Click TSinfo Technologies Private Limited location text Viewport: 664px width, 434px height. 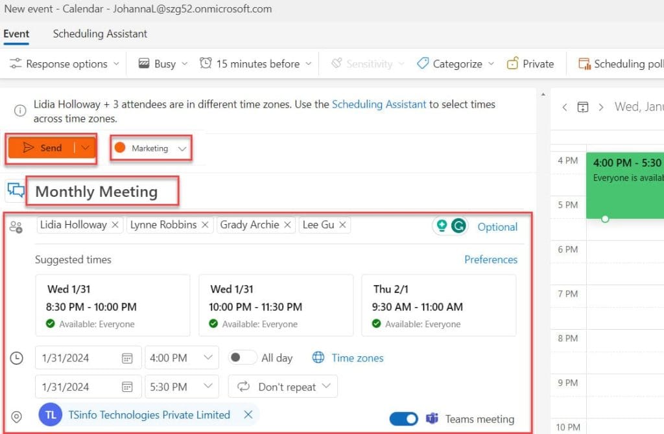[149, 415]
